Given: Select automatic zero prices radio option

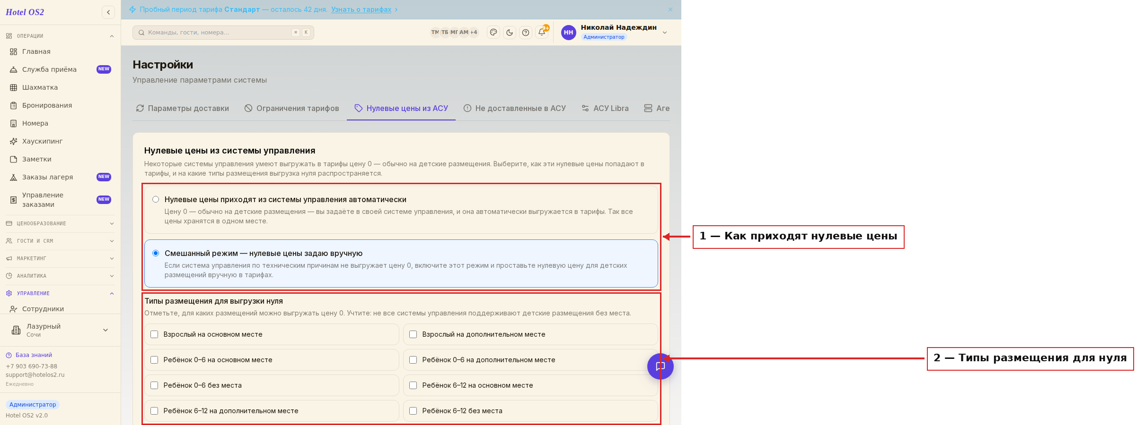Looking at the screenshot, I should pos(156,199).
